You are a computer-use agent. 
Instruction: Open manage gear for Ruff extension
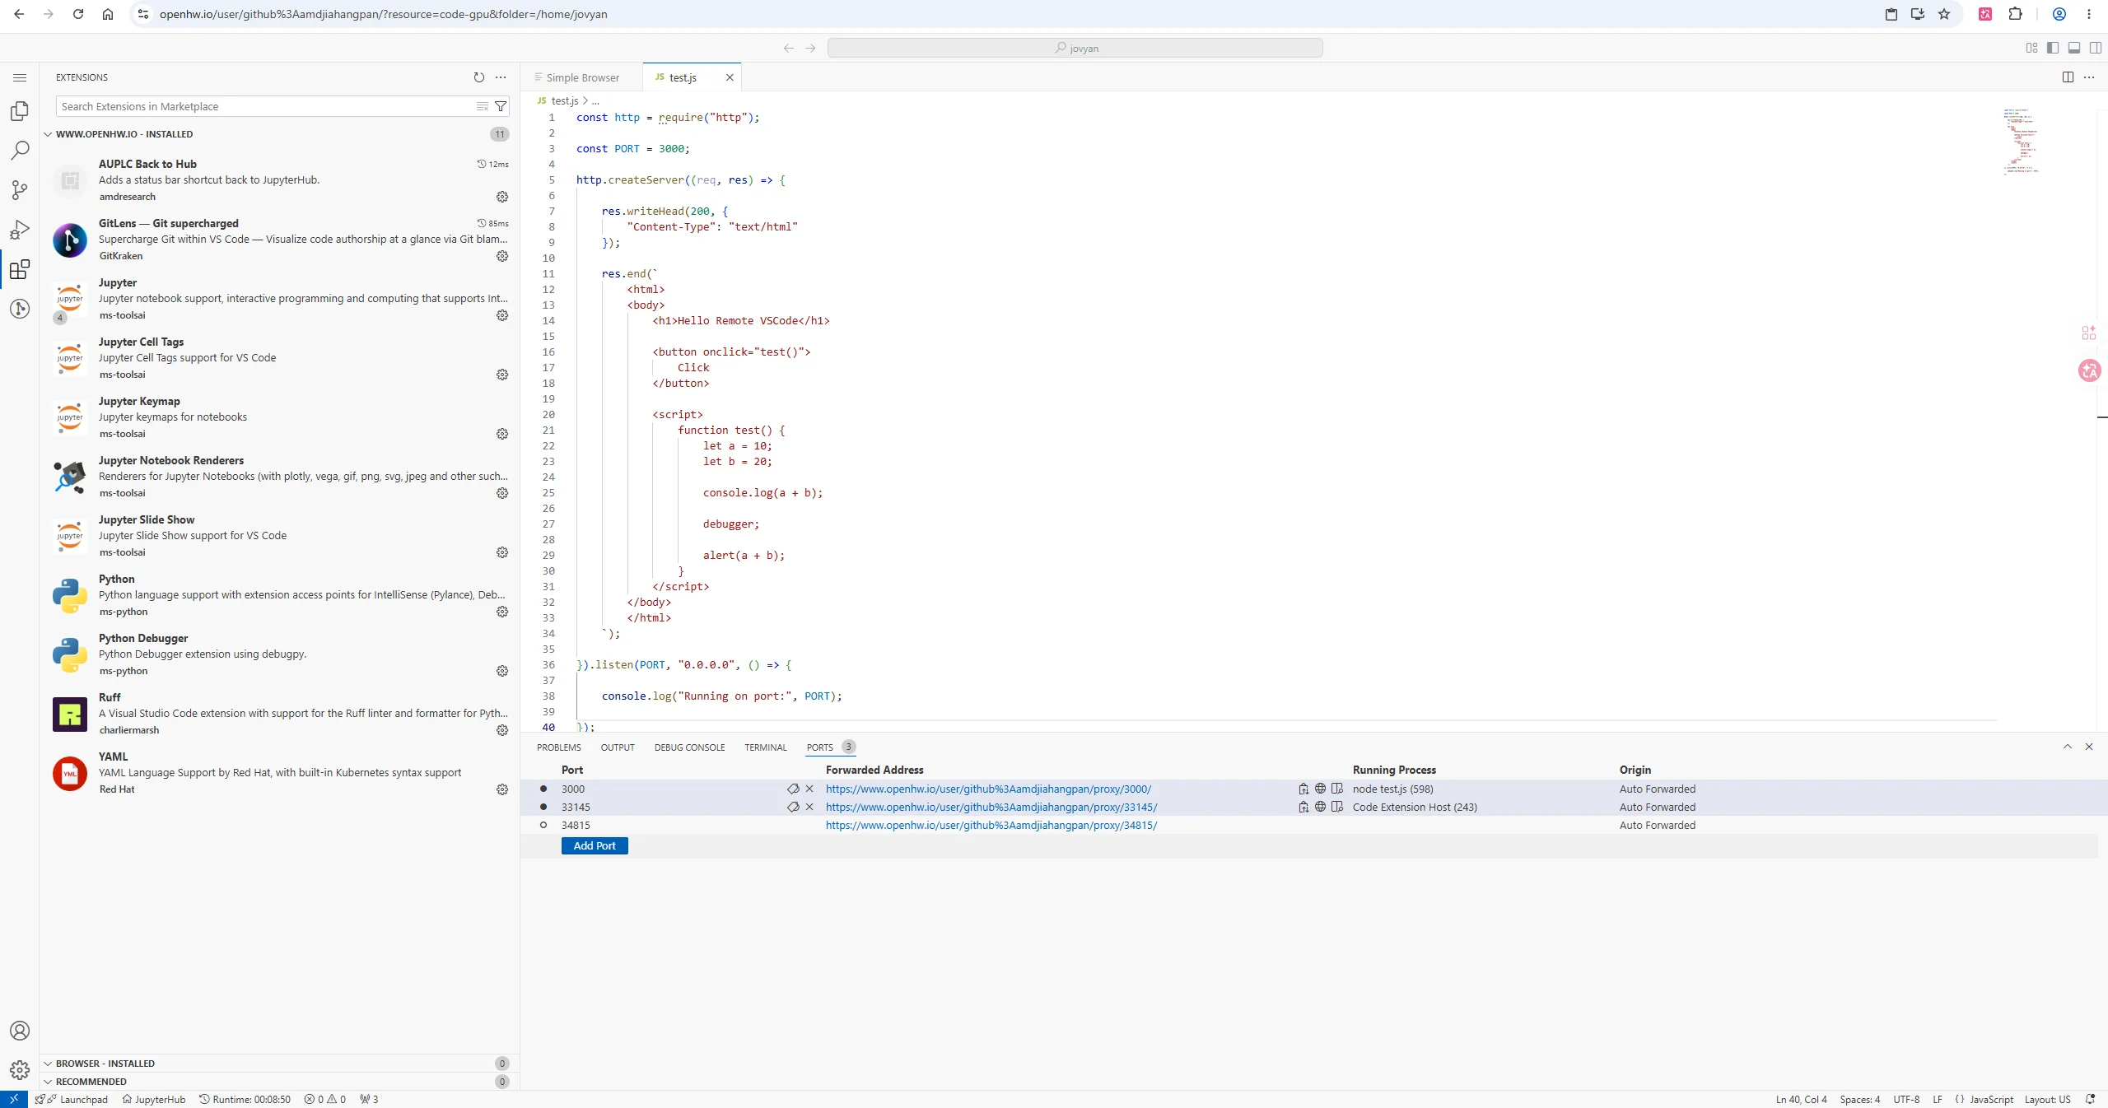tap(502, 730)
